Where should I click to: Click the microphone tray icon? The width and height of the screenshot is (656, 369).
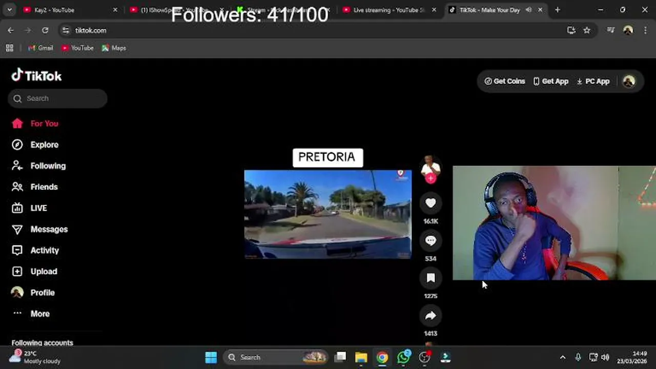[578, 357]
